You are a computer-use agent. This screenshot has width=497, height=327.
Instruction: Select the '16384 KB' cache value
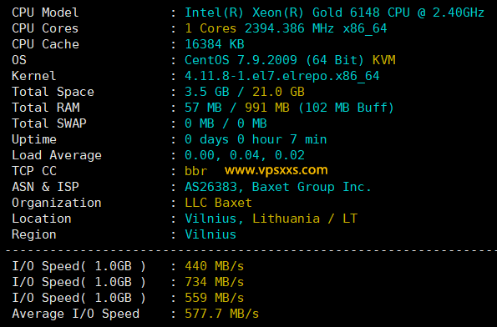pos(215,44)
